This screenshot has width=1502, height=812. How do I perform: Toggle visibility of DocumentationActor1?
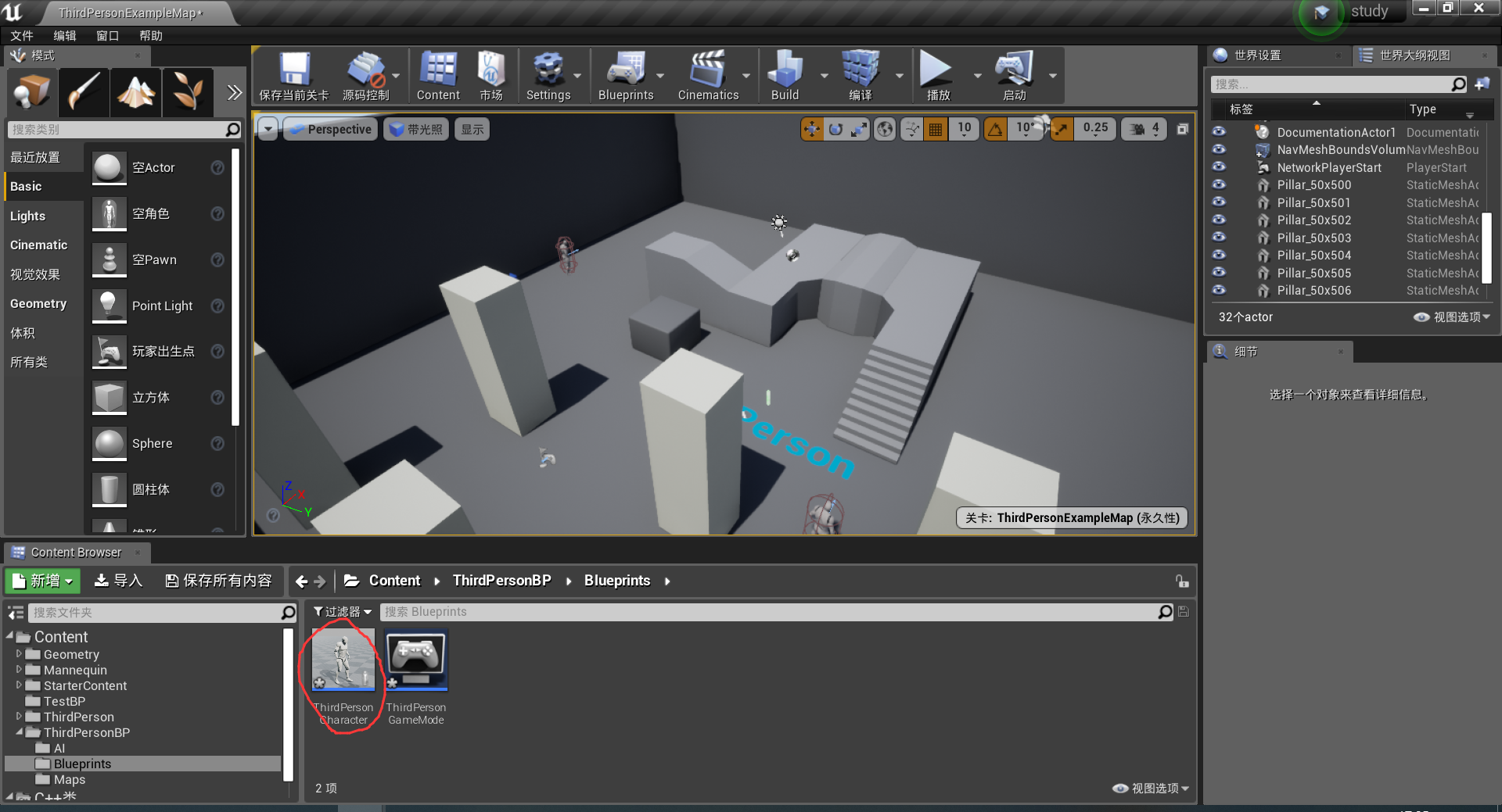[1219, 131]
